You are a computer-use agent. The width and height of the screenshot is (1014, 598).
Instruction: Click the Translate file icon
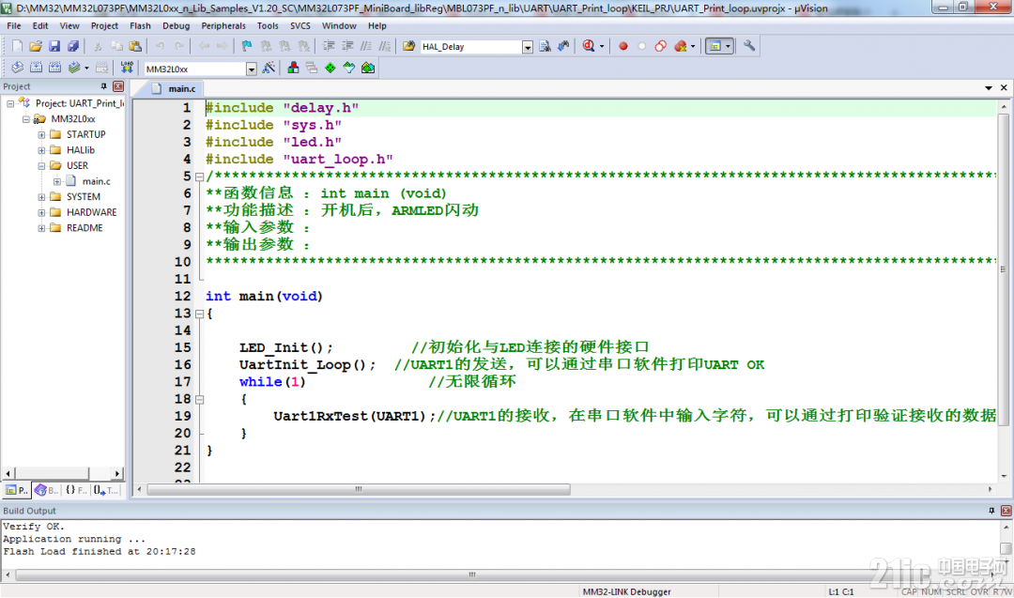click(18, 68)
